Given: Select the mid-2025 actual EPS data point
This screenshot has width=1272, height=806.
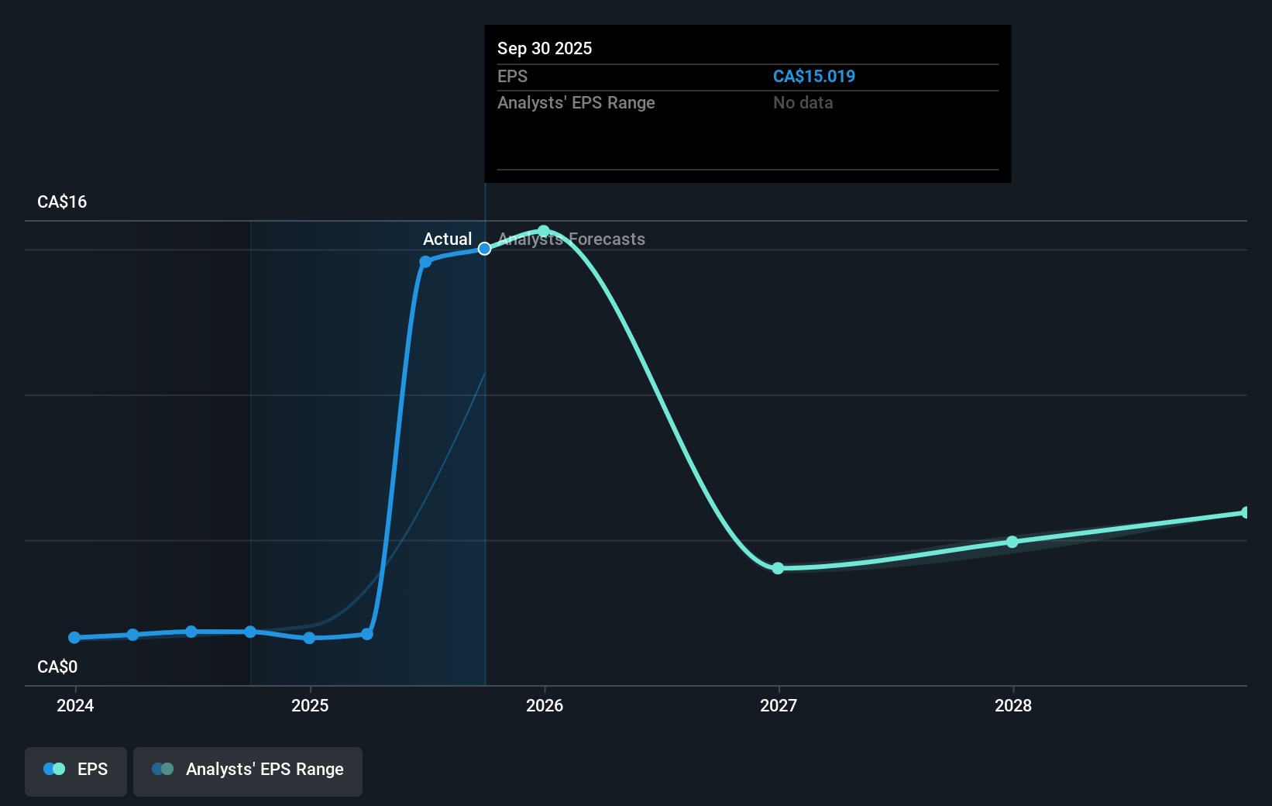Looking at the screenshot, I should tap(425, 262).
